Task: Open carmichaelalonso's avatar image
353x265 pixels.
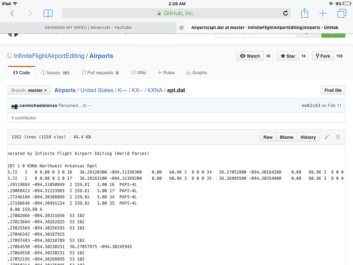Action: coord(15,106)
